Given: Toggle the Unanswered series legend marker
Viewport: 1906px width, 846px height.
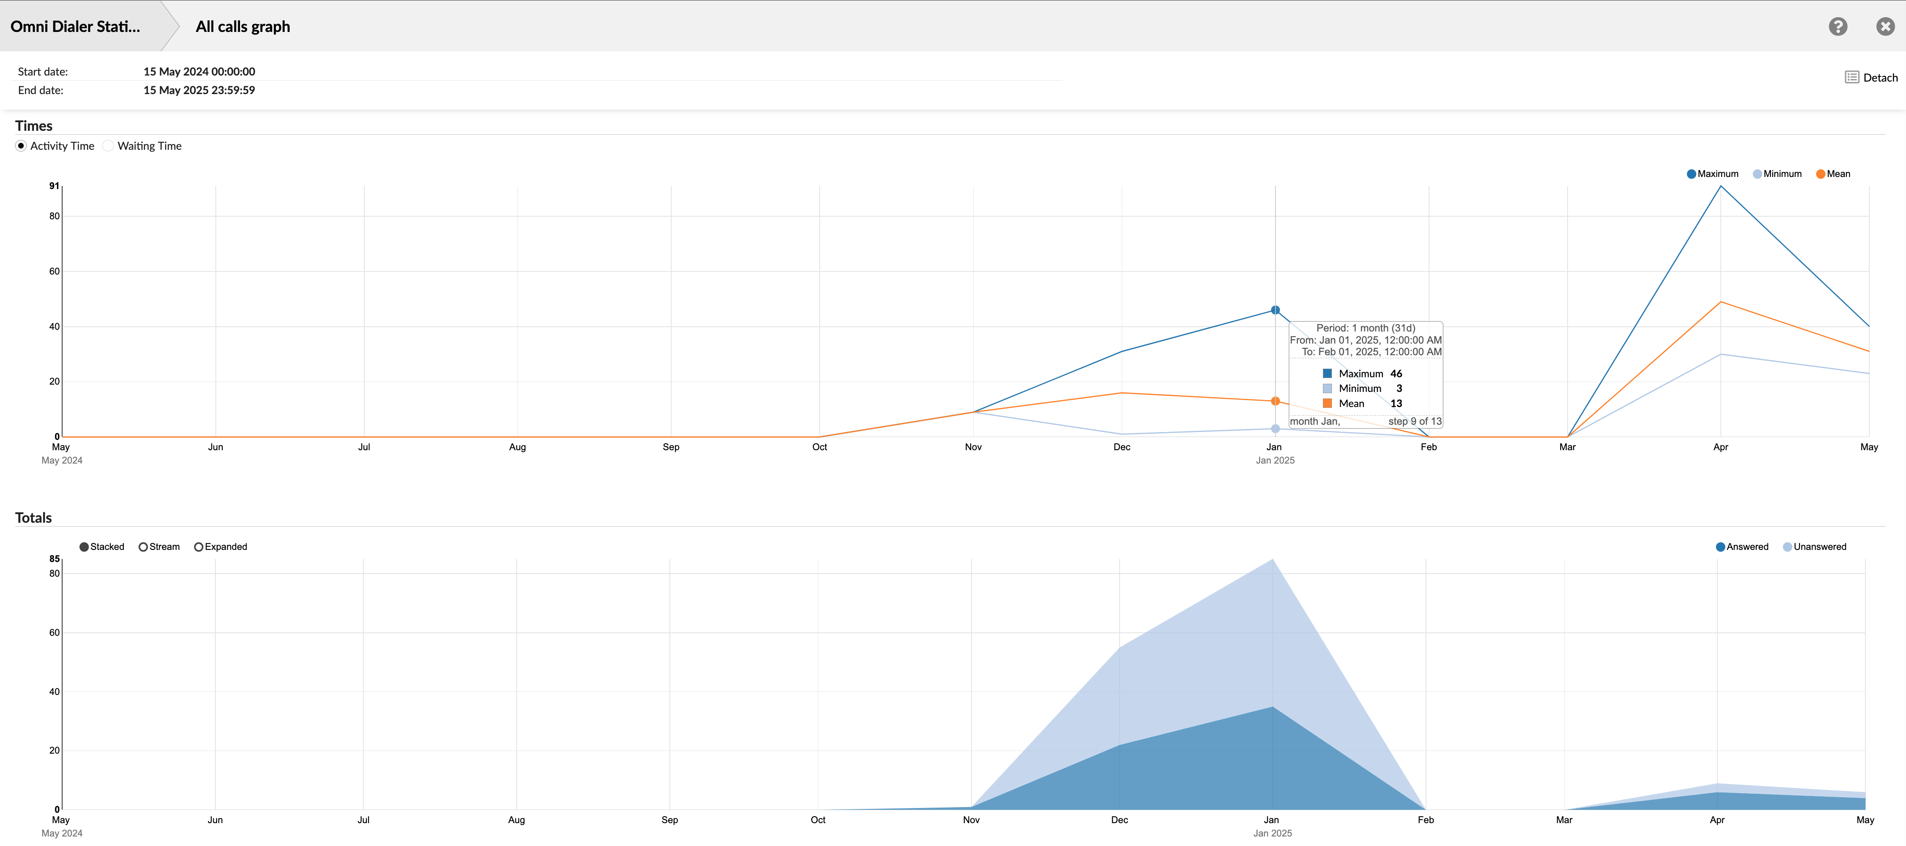Looking at the screenshot, I should [1788, 546].
